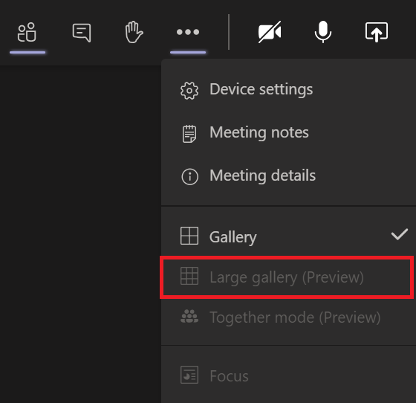Click the gear icon beside Device settings
416x403 pixels.
click(189, 91)
